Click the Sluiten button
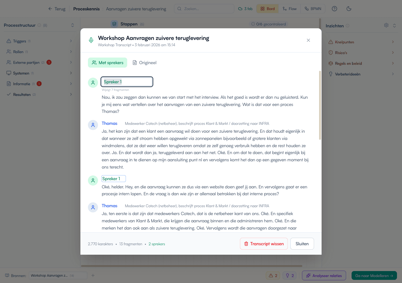Screen dimensions: 402x283 coord(302,244)
